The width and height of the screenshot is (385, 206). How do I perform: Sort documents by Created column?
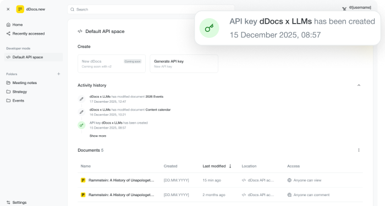coord(170,166)
